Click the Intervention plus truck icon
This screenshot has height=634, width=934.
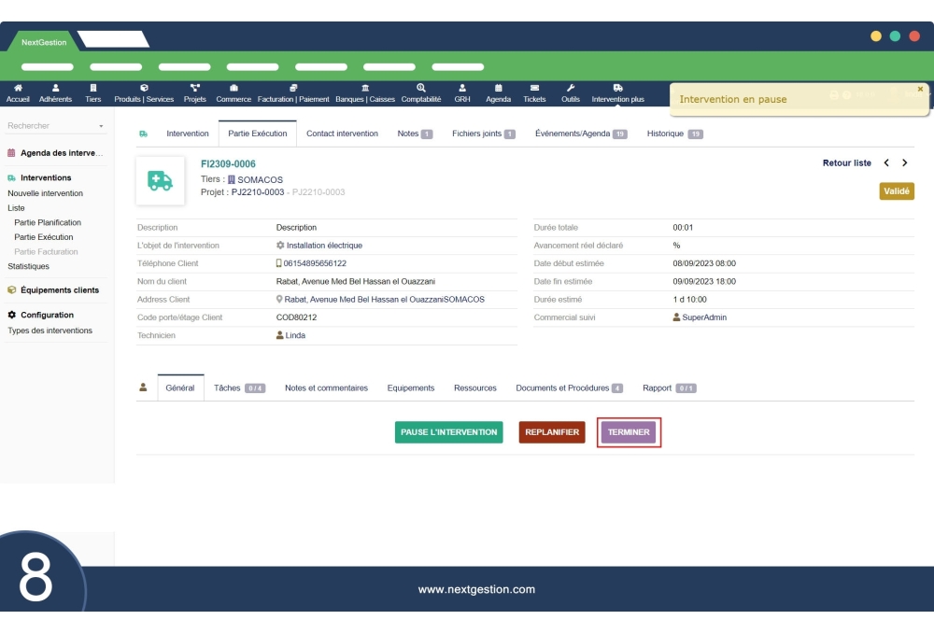(617, 89)
